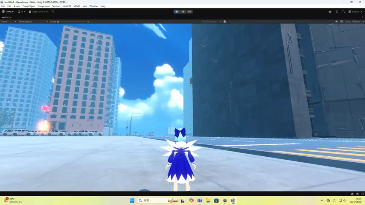Open the Layout dropdown
Image resolution: width=365 pixels, height=205 pixels.
click(x=355, y=11)
